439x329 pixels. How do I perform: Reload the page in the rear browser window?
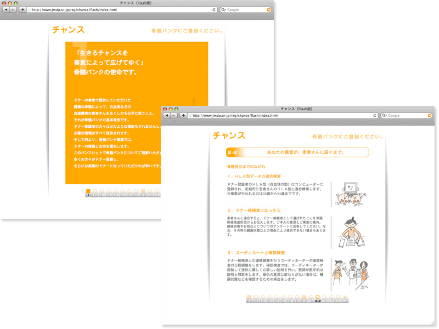[214, 10]
